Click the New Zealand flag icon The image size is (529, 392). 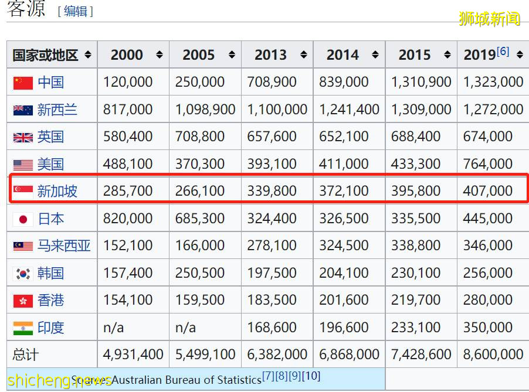23,110
